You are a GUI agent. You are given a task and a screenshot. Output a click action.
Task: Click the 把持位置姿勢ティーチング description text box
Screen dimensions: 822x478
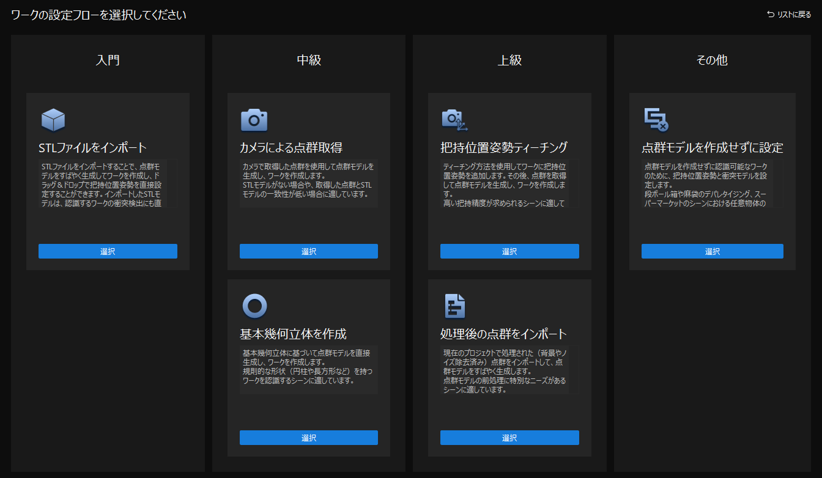tap(504, 185)
